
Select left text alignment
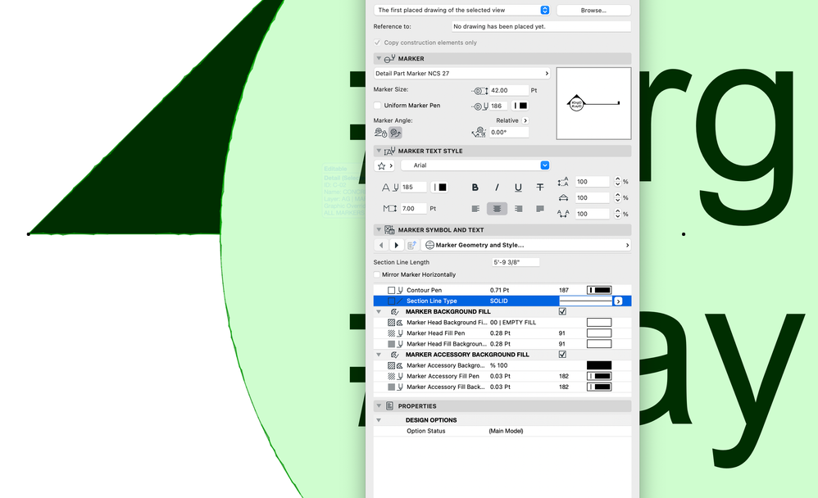[x=475, y=208]
